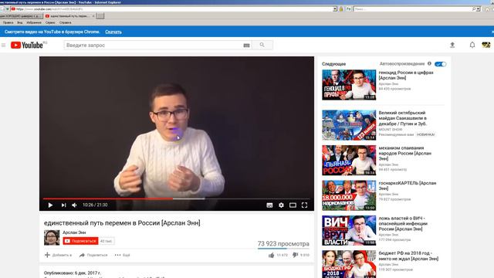
Task: Open the 'Ещё' three-dots menu
Action: [x=122, y=255]
